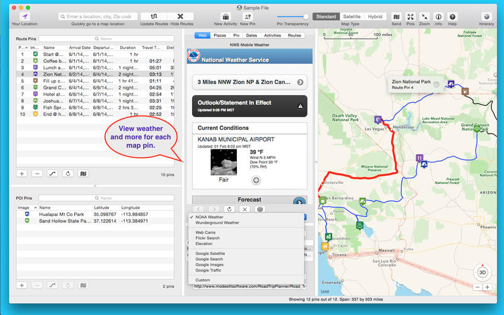Click POI Pins name search field
504x315 pixels.
106,198
